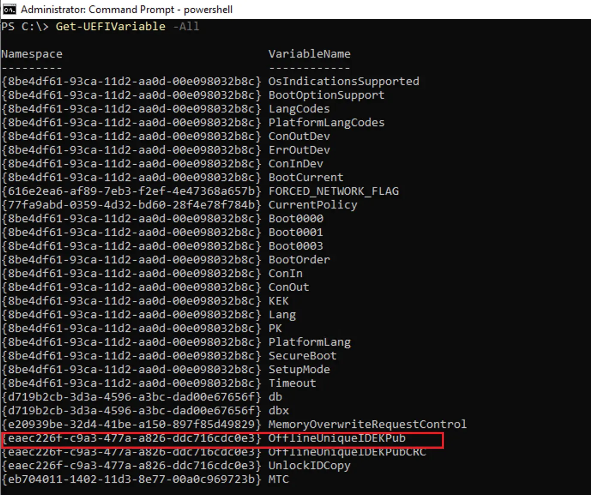Click namespace GUID beside SecureBoot
The height and width of the screenshot is (495, 591).
[131, 356]
